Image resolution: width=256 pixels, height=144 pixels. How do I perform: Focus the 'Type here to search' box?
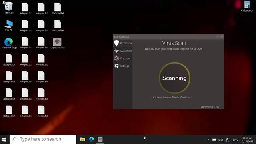coord(43,139)
